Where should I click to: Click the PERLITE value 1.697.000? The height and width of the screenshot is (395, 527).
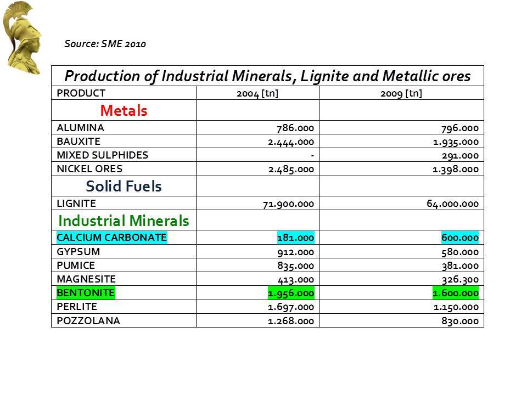(291, 307)
